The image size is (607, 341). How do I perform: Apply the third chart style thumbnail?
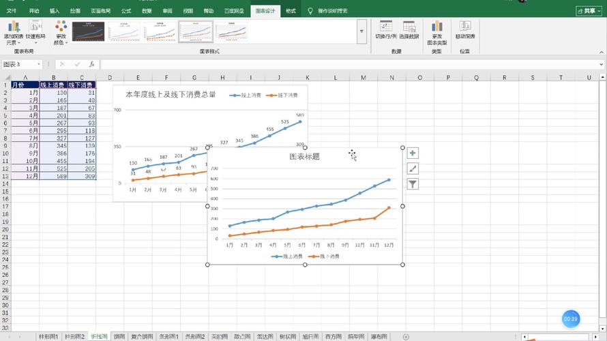160,31
